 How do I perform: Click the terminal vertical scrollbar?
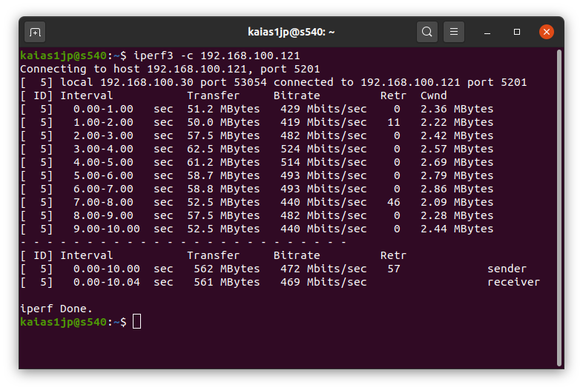(559, 208)
